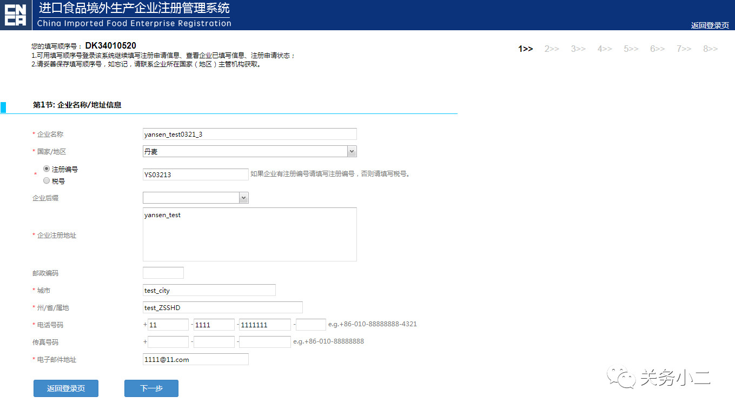Edit the 城市 field containing test_city
The width and height of the screenshot is (735, 410).
[x=209, y=290]
